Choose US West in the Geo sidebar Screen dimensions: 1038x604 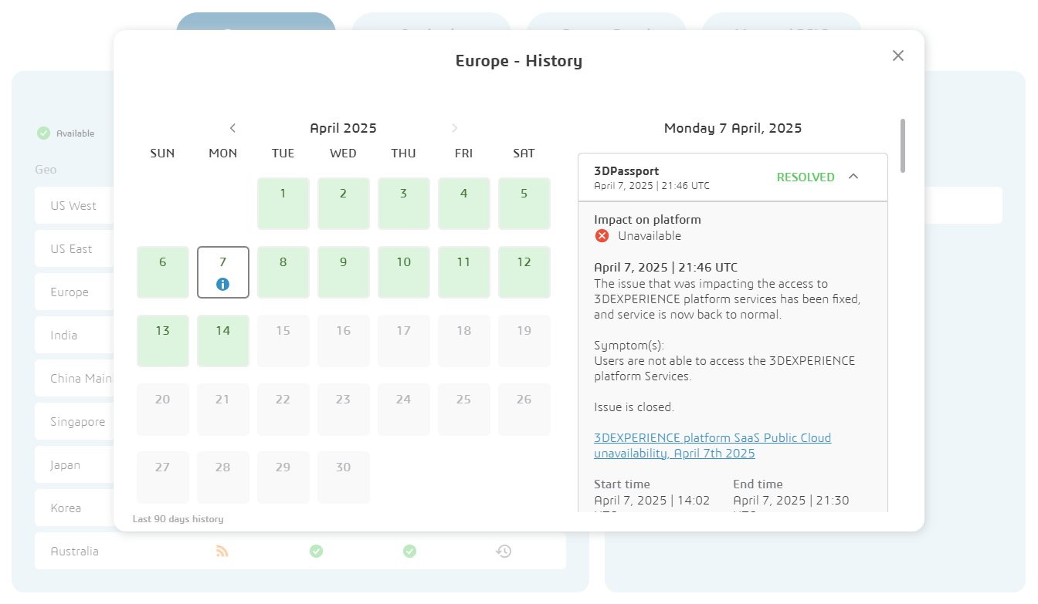pos(75,205)
